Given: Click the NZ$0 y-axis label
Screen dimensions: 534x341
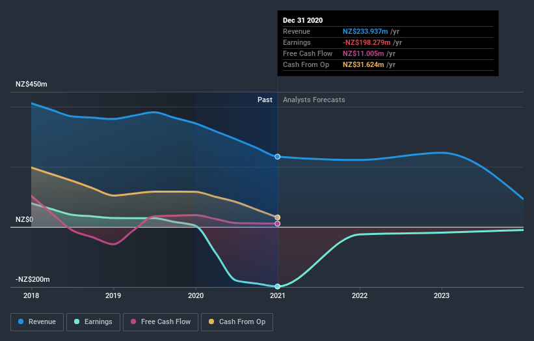Looking at the screenshot, I should click(x=25, y=219).
